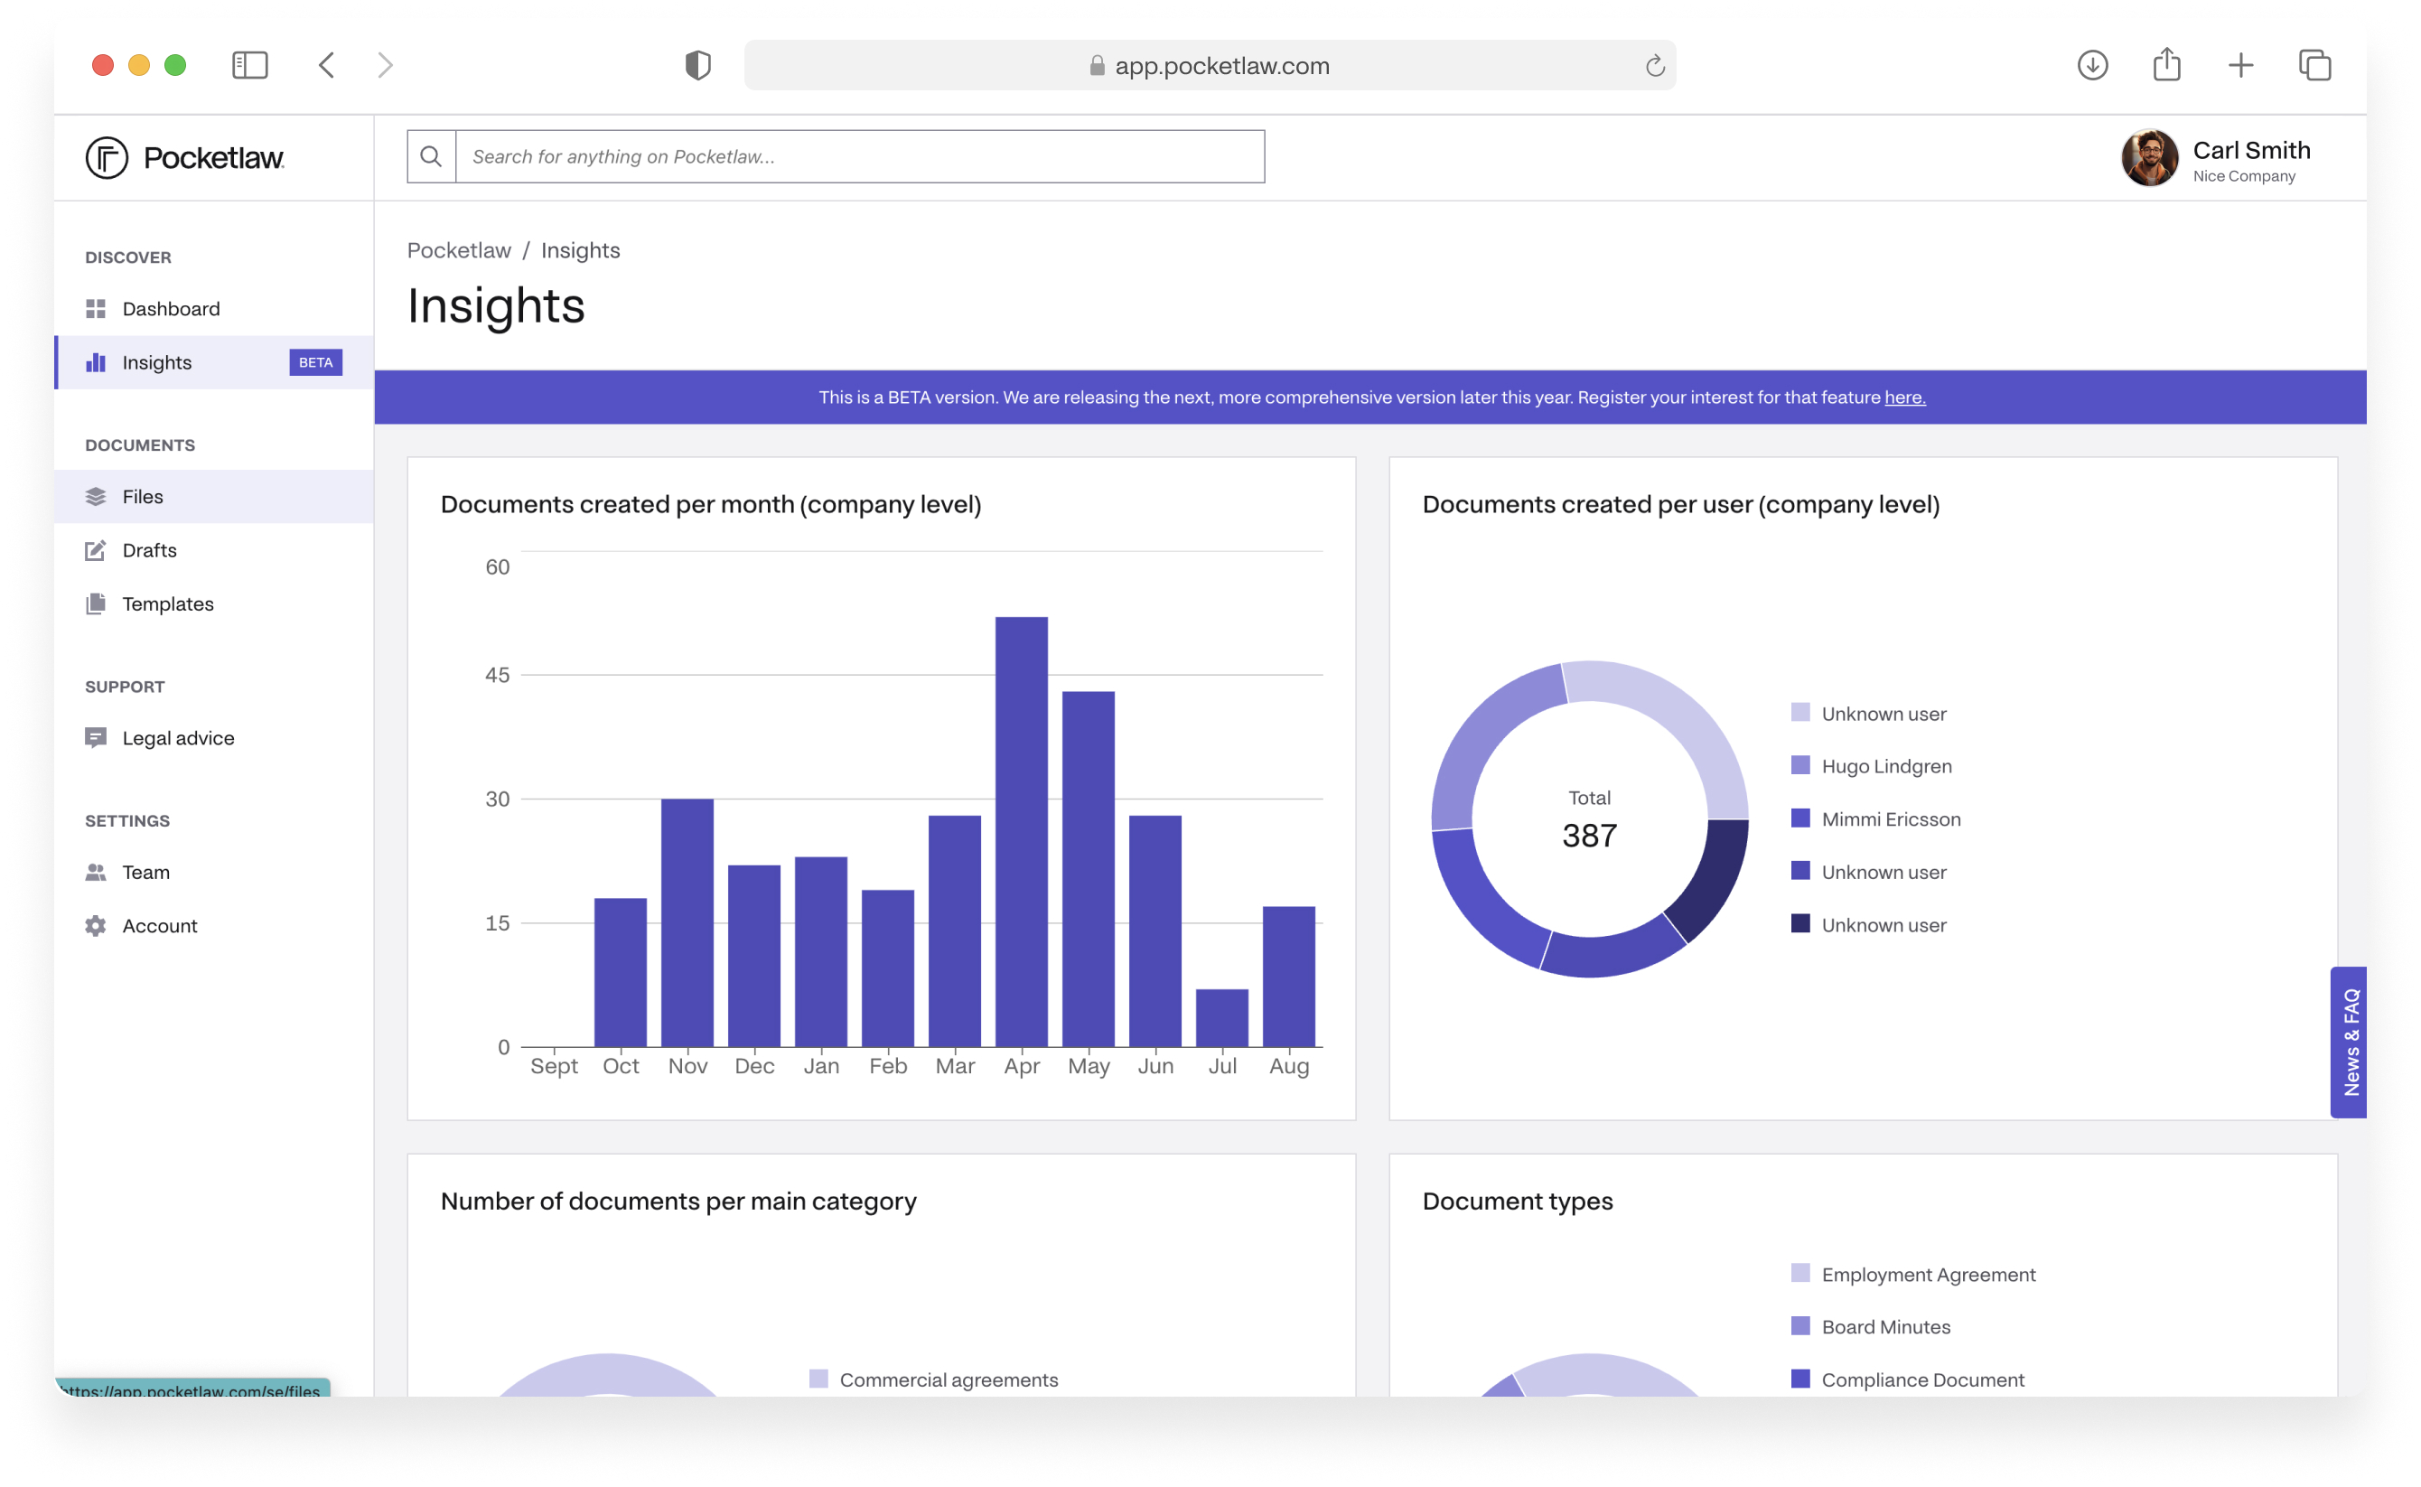The image size is (2421, 1487).
Task: Open the Files section
Action: [143, 497]
